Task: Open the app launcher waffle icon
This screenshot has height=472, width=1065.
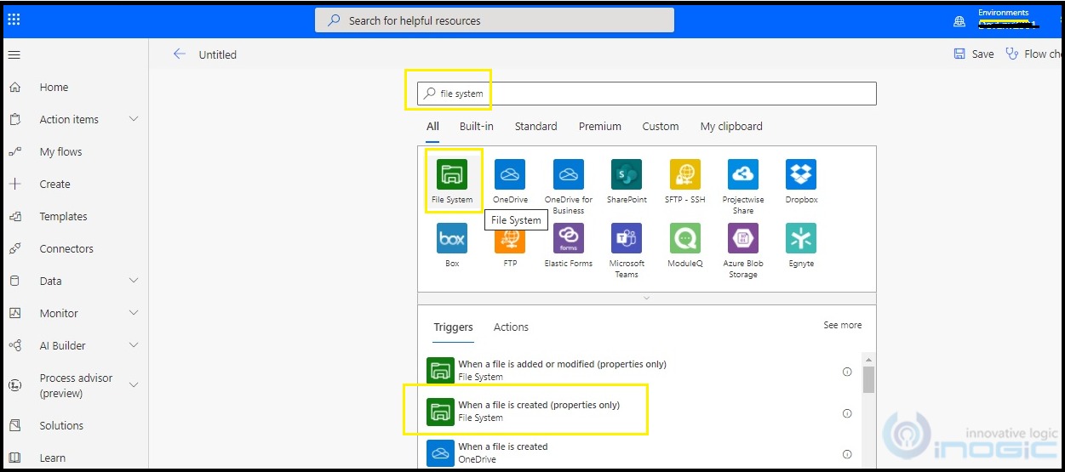Action: (14, 20)
